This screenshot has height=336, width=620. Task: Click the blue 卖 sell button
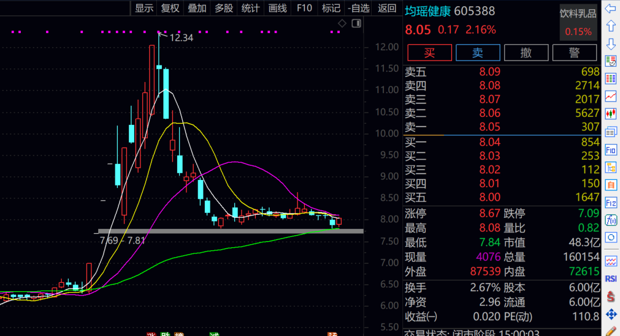point(478,53)
